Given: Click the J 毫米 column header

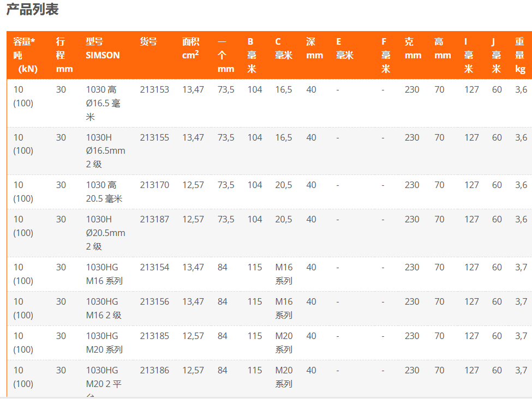Looking at the screenshot, I should pyautogui.click(x=497, y=55).
